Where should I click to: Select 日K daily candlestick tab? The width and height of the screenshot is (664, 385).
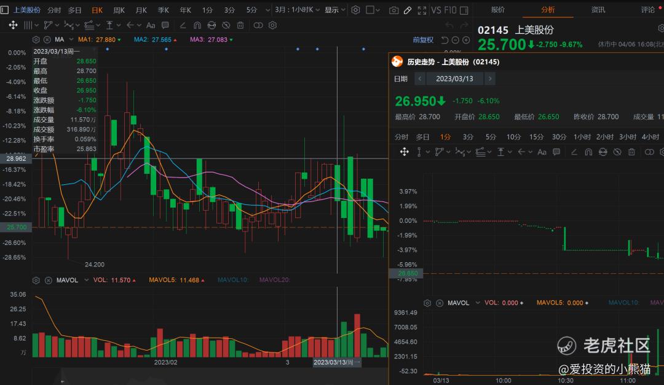point(97,10)
